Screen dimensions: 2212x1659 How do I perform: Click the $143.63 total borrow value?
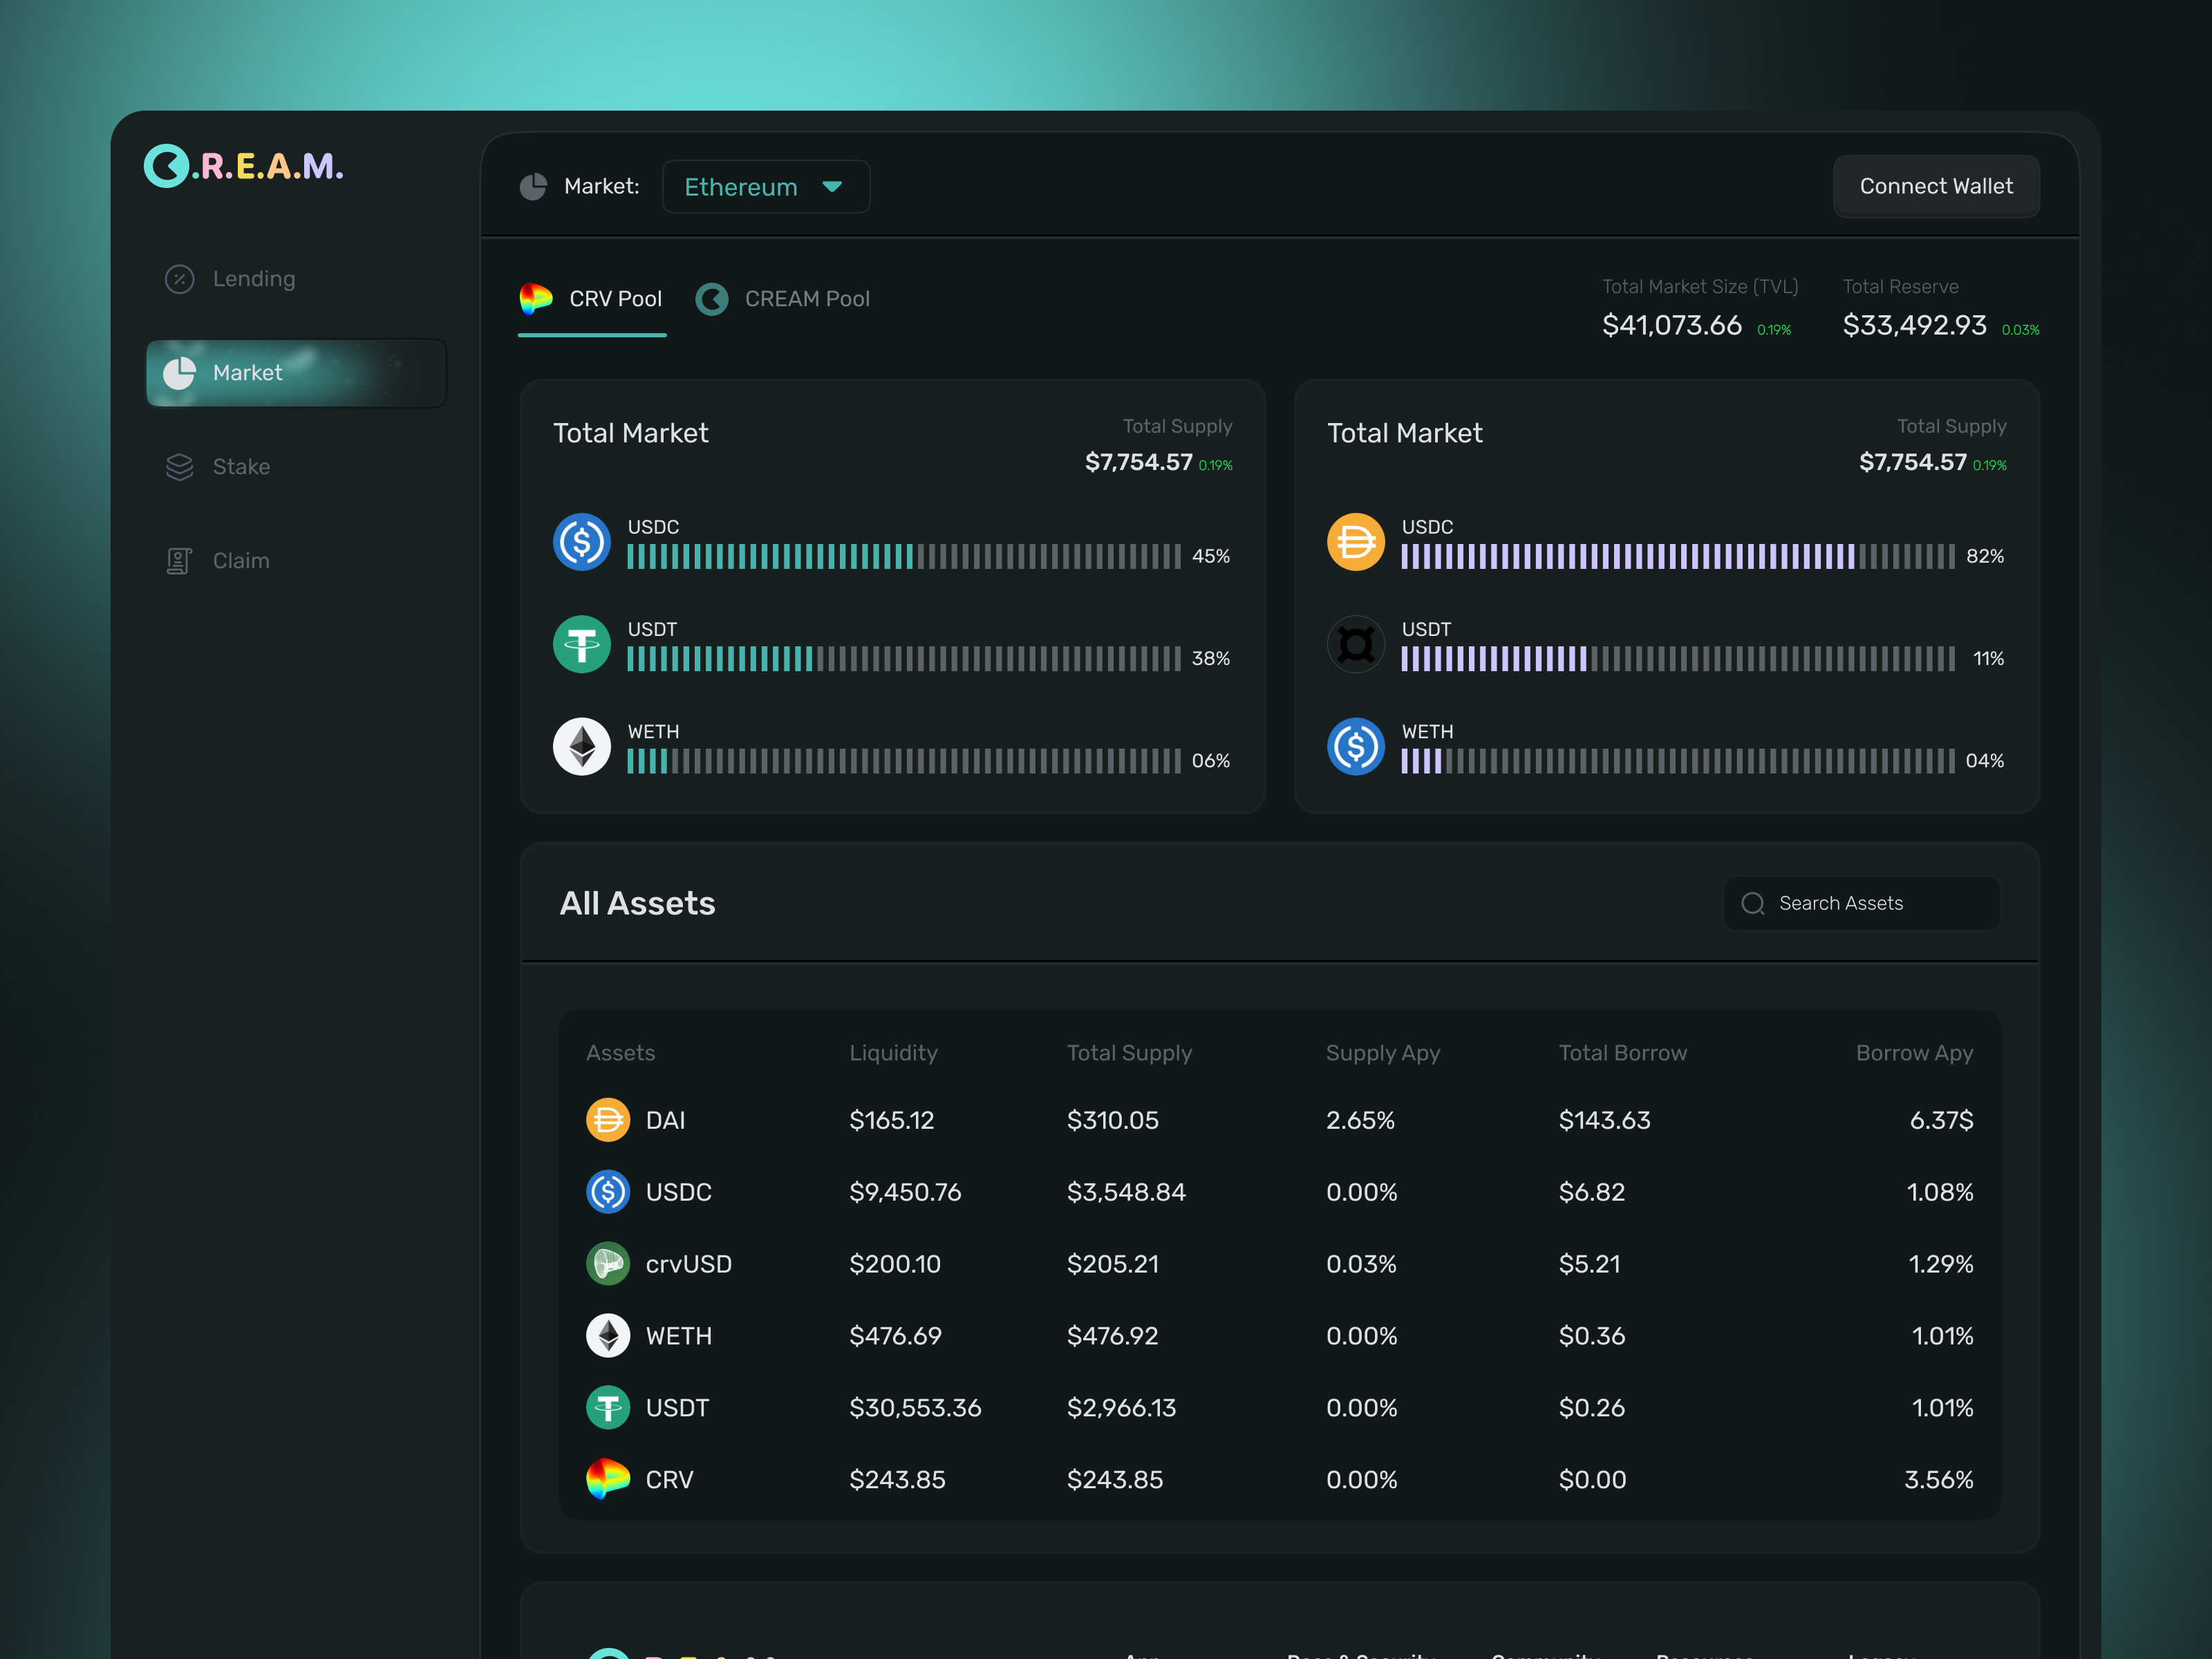point(1604,1120)
